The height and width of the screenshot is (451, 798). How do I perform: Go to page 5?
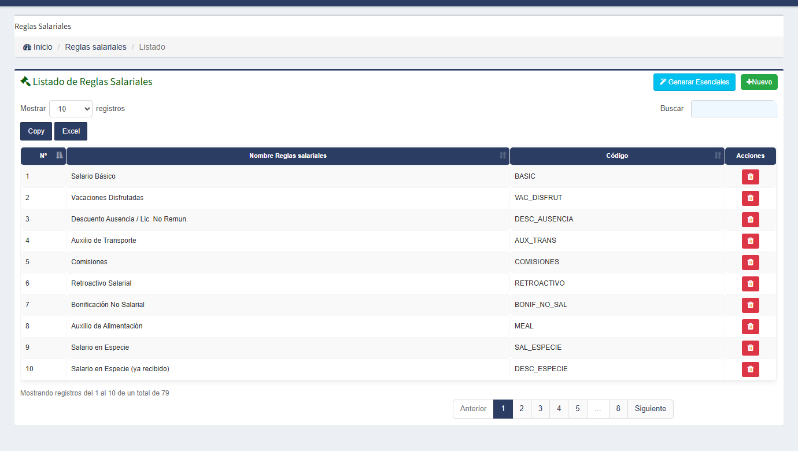click(578, 409)
